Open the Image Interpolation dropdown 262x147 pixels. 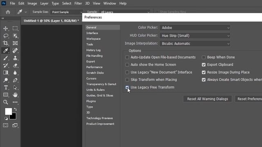tap(195, 44)
